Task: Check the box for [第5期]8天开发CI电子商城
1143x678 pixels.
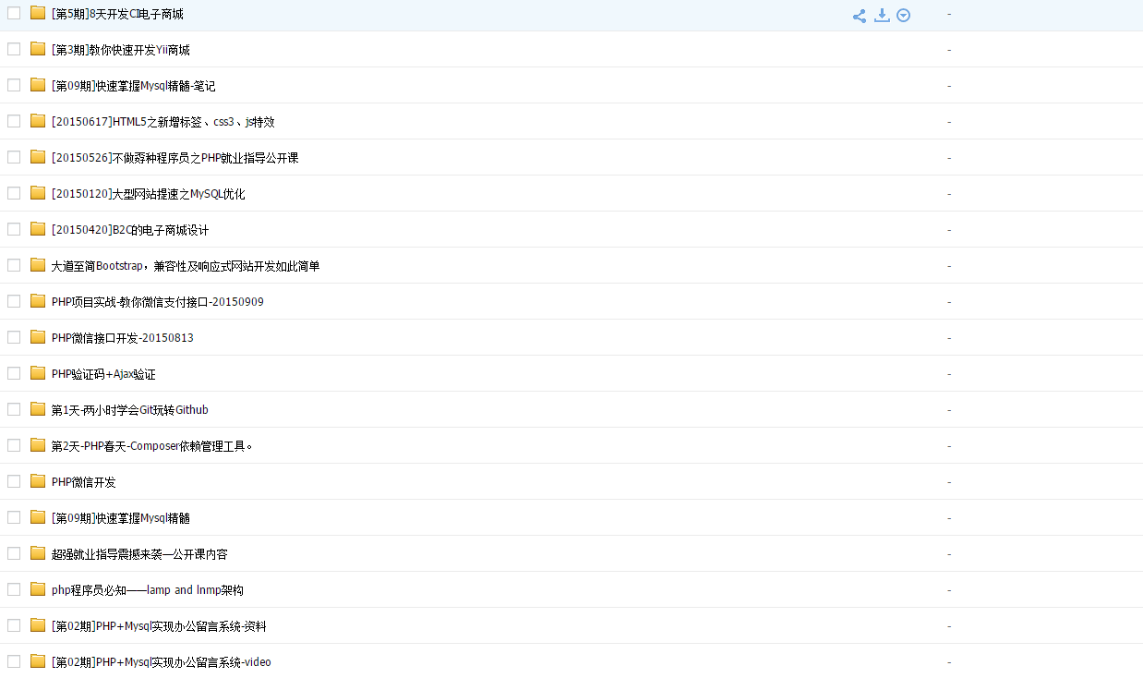Action: click(x=14, y=13)
